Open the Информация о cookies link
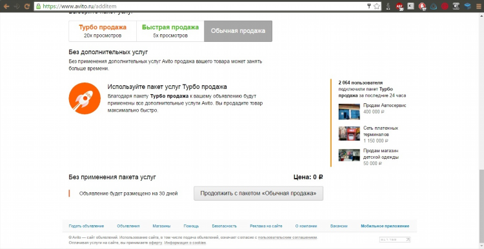The width and height of the screenshot is (484, 249). tap(185, 243)
